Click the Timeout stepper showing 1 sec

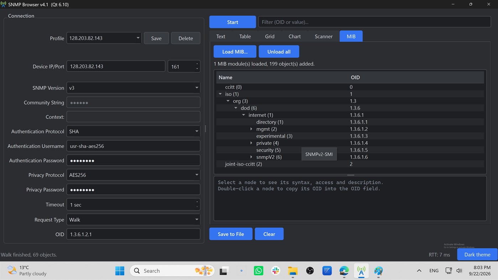coord(133,205)
